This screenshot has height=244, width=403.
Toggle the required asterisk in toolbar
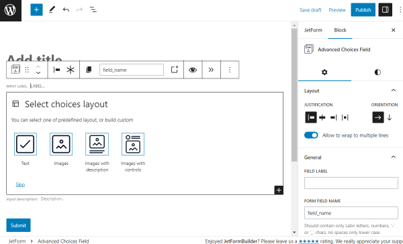71,70
